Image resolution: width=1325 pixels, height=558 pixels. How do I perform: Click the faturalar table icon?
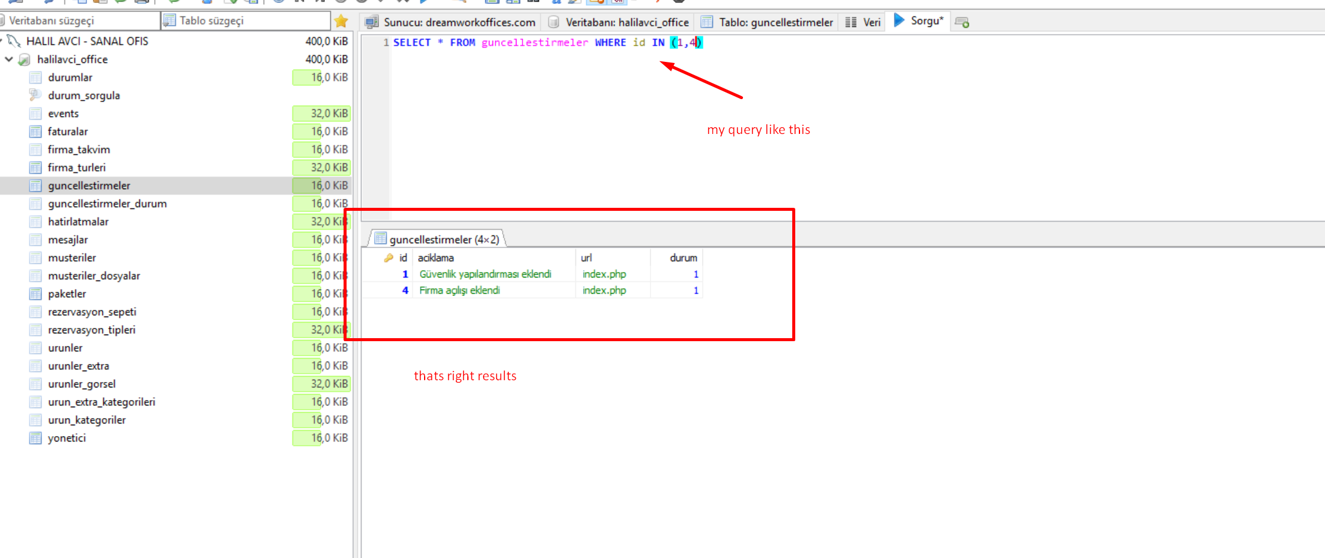pos(35,132)
